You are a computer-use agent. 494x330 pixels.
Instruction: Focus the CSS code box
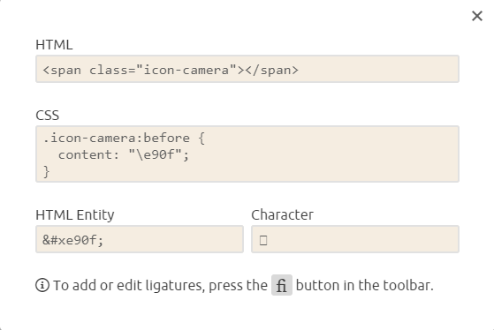point(247,154)
